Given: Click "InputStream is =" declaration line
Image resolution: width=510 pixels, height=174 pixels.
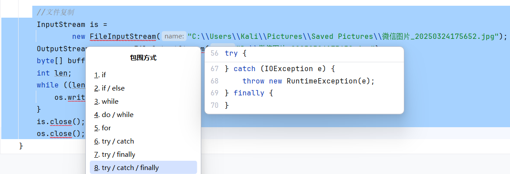Looking at the screenshot, I should (72, 24).
